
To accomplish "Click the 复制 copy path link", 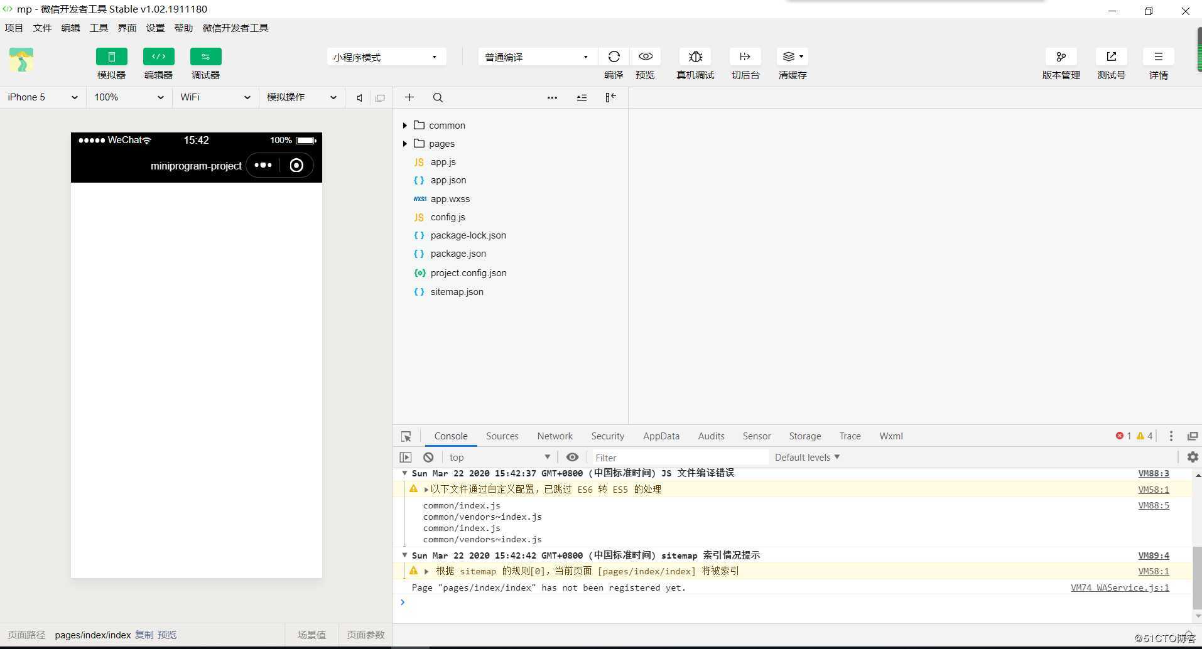I will point(144,635).
